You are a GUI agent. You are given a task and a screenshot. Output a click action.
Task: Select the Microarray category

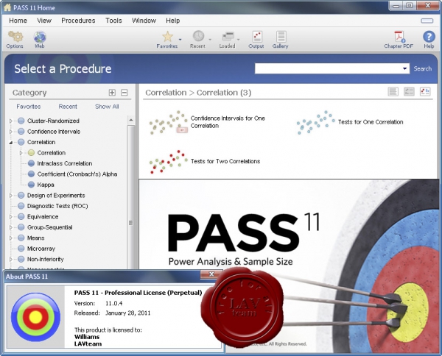pos(41,249)
